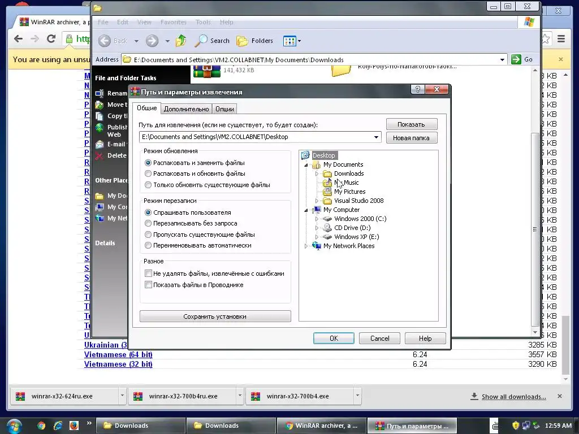Screen dimensions: 579x434
Task: Check 'Показать файлы в Проводнике'
Action: [x=148, y=285]
